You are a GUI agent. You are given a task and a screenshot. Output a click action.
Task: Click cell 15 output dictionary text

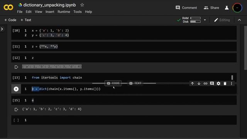(52, 109)
